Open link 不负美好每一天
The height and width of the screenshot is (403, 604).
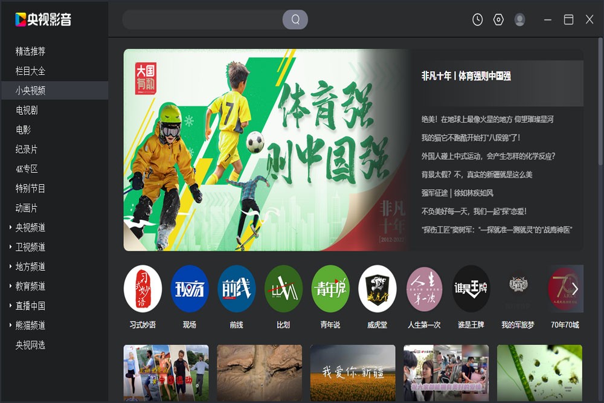coord(474,211)
